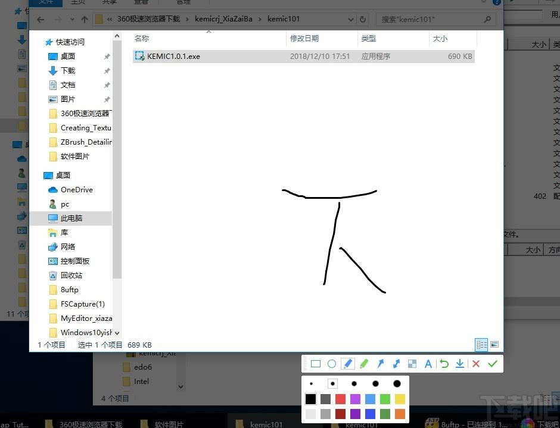This screenshot has height=428, width=560.
Task: Choose the green highlighter tool
Action: [364, 364]
